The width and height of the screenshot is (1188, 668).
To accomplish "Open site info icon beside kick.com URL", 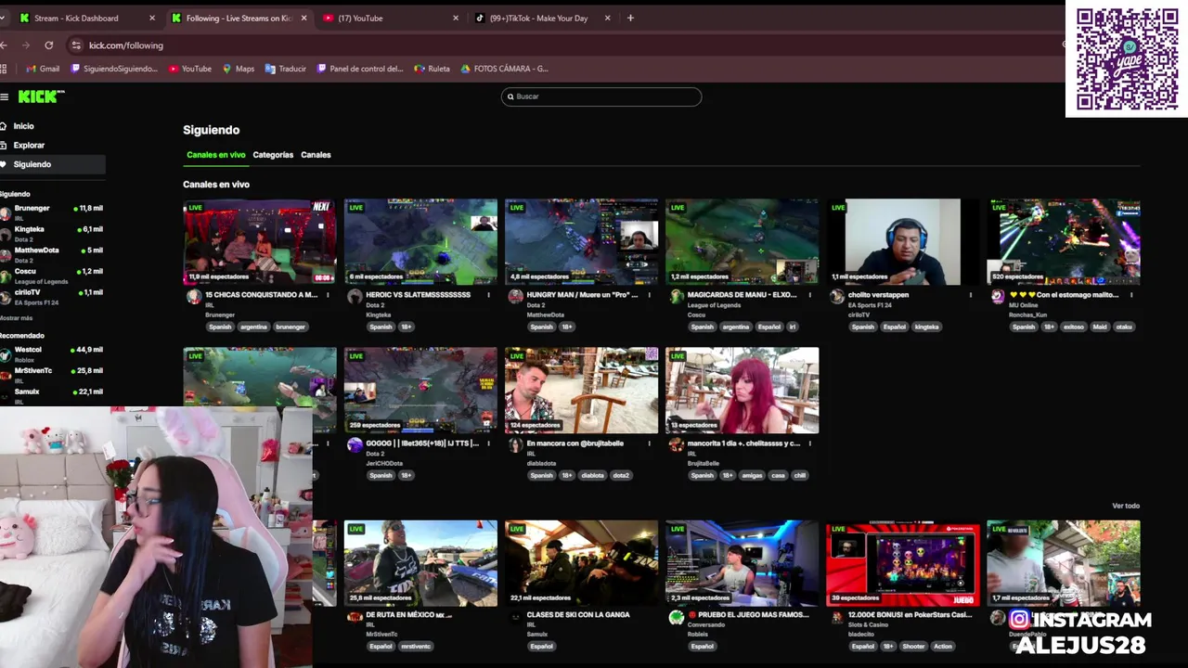I will pyautogui.click(x=76, y=45).
